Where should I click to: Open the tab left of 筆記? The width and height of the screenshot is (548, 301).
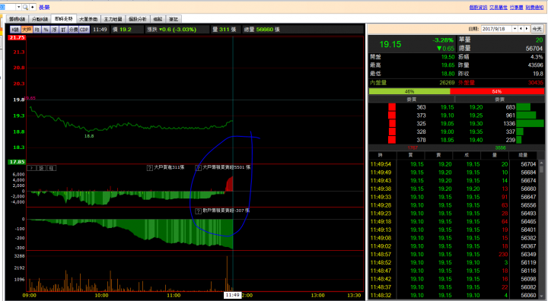(x=158, y=19)
